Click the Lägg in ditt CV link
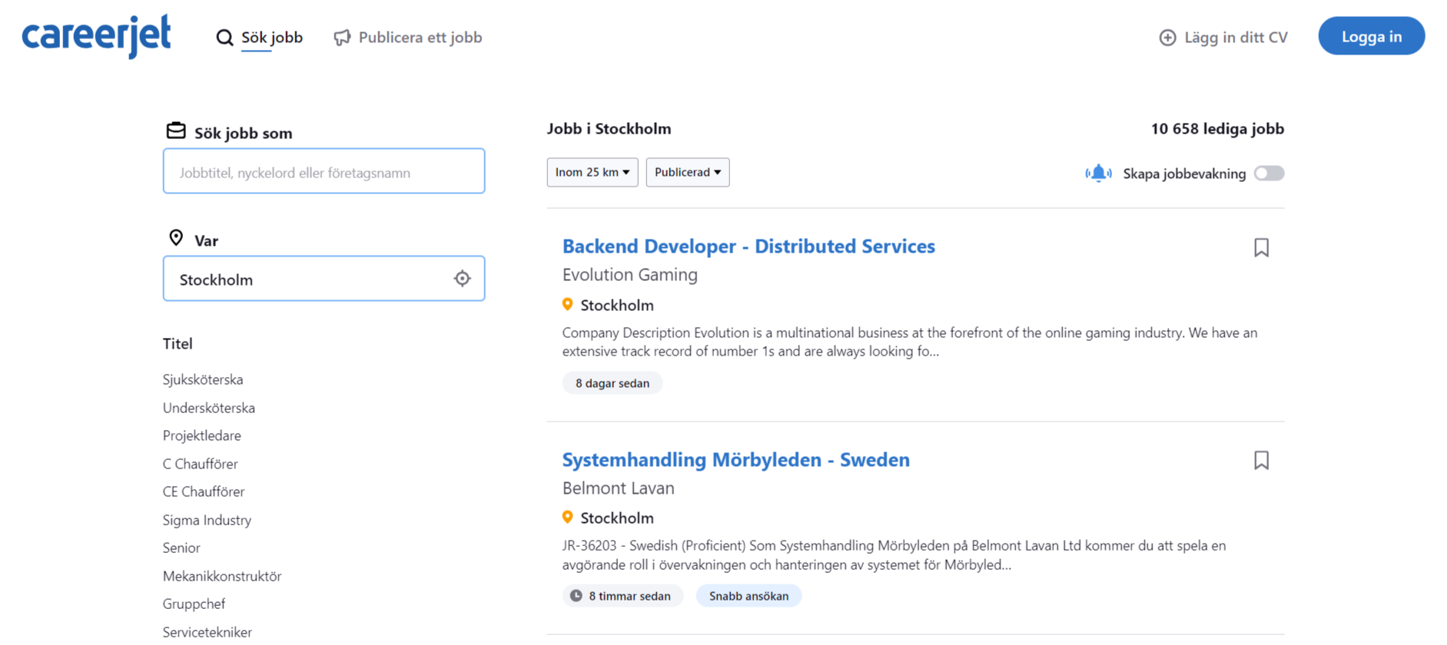The height and width of the screenshot is (645, 1447). coord(1236,38)
